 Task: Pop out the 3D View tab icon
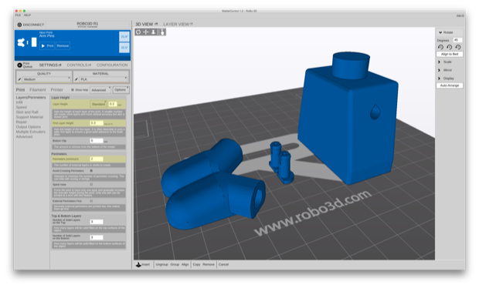pyautogui.click(x=156, y=24)
